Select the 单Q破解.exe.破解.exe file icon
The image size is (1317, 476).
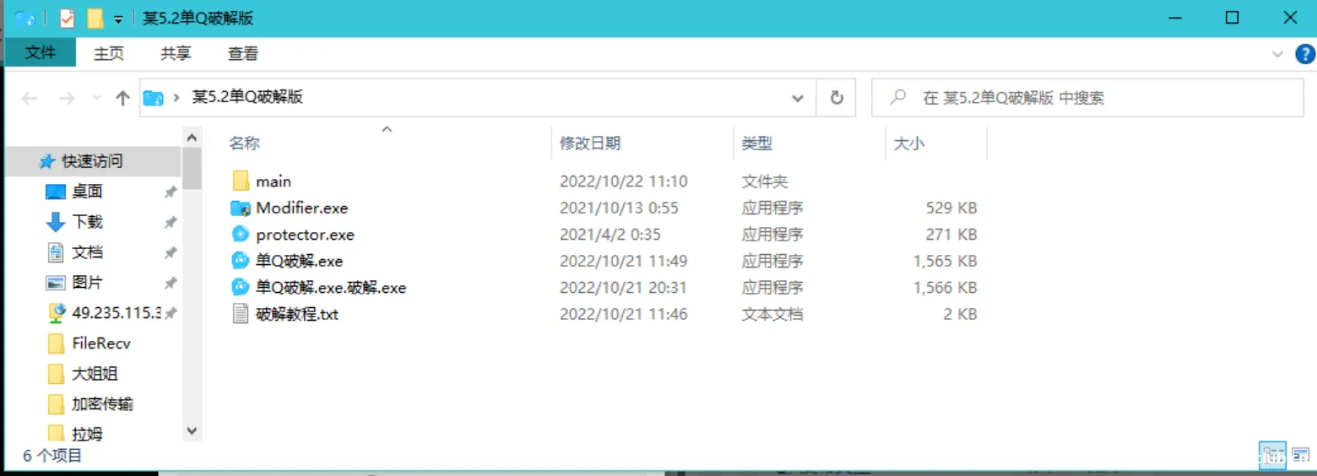pyautogui.click(x=241, y=288)
